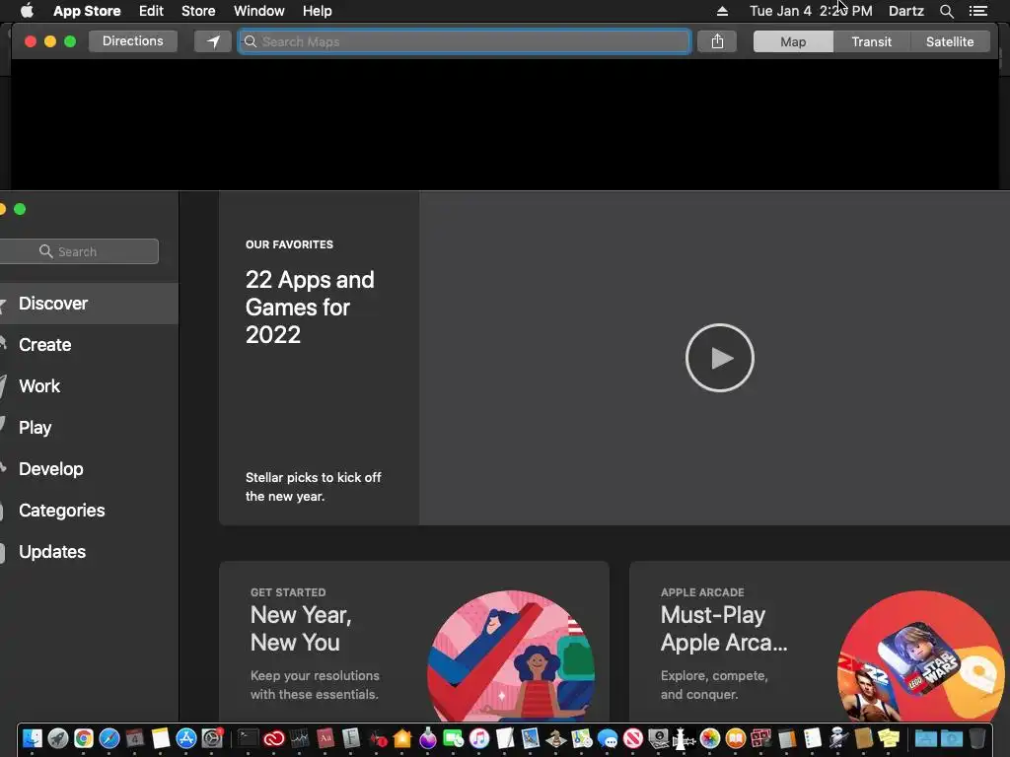1010x757 pixels.
Task: Open Finder from the Dock
Action: [33, 738]
